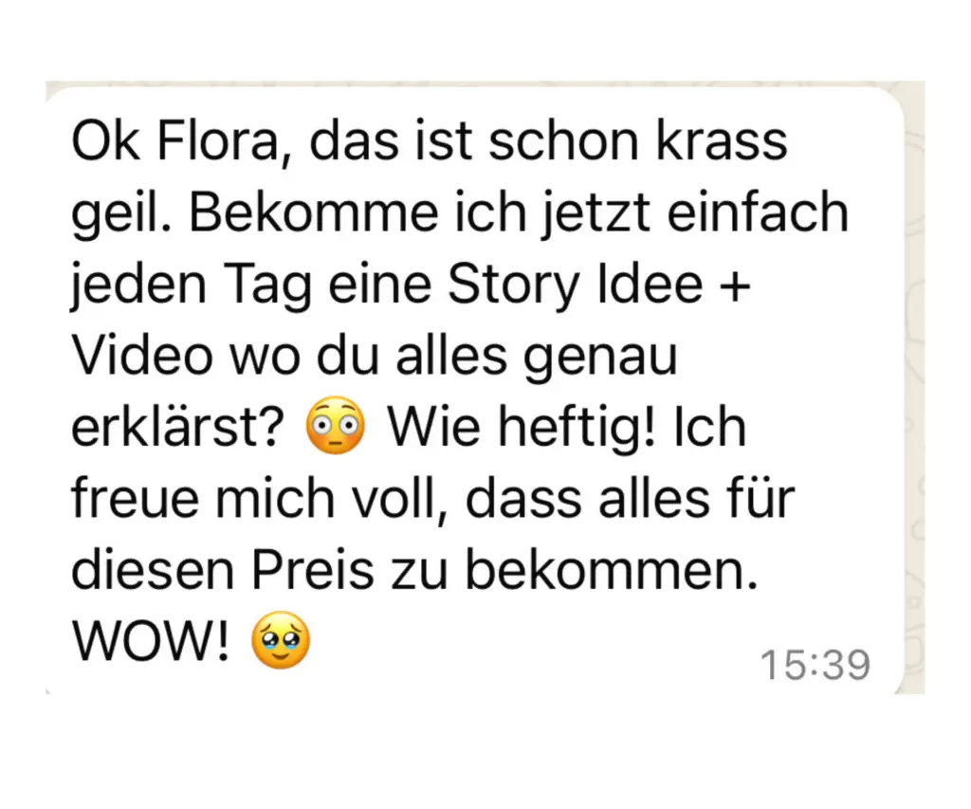Click the word Video in the message
The image size is (971, 809).
[142, 356]
